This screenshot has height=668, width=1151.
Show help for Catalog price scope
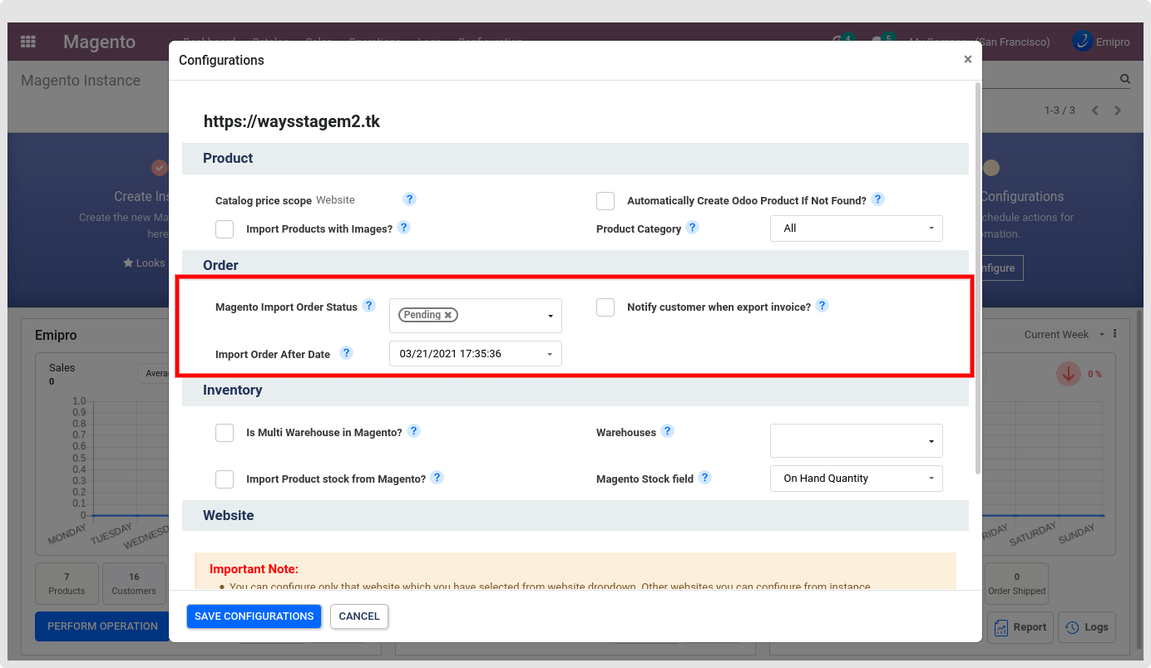(x=409, y=199)
